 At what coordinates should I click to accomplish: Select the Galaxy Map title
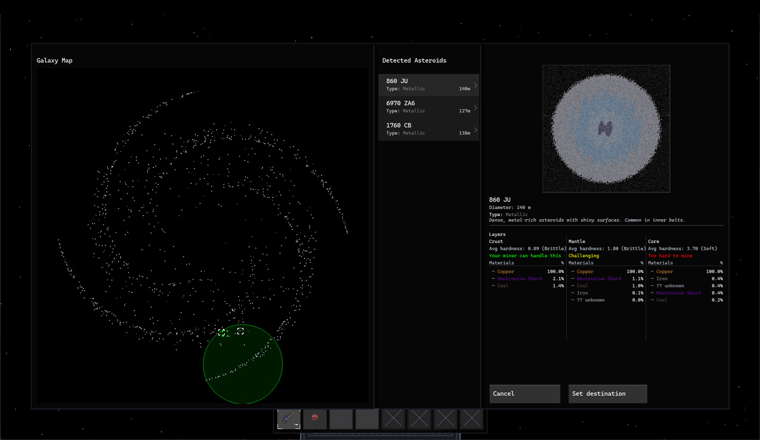coord(55,60)
